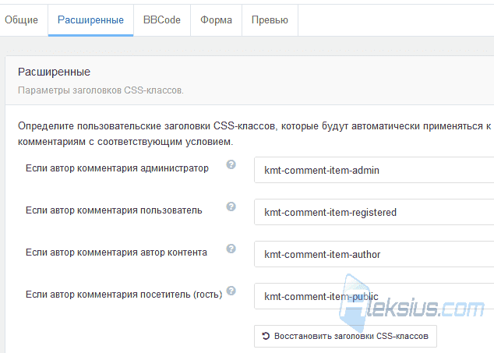494x353 pixels.
Task: Open the Общие tab
Action: pyautogui.click(x=21, y=20)
